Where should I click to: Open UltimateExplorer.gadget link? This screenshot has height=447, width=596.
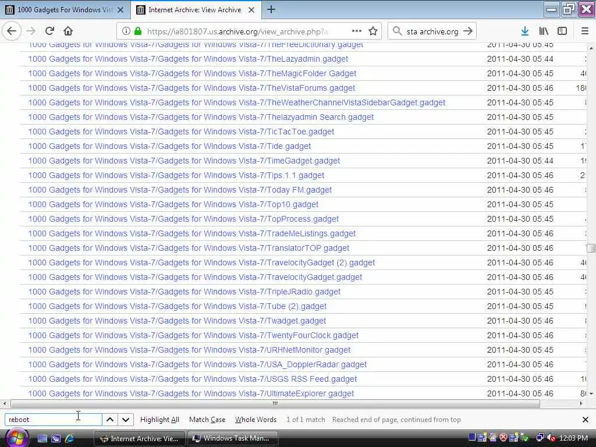pos(191,393)
